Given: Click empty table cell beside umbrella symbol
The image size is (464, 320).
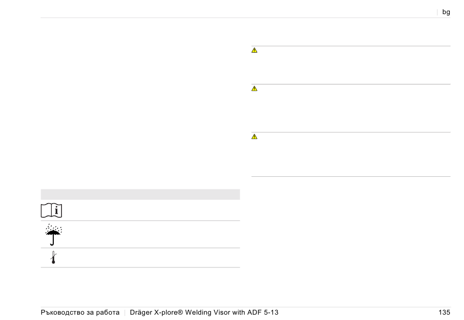Looking at the screenshot, I should pyautogui.click(x=151, y=234).
